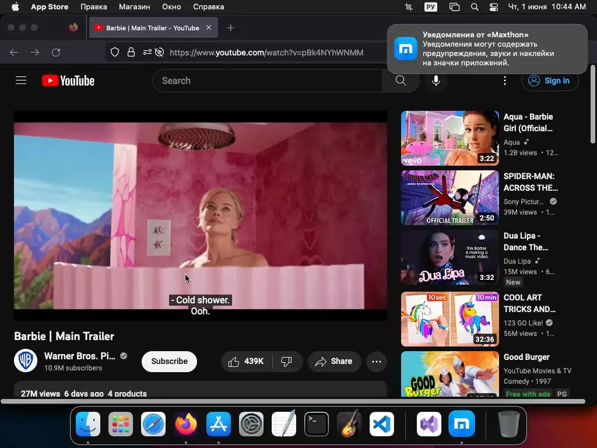Click into the YouTube Search field
The width and height of the screenshot is (597, 448).
coord(267,80)
